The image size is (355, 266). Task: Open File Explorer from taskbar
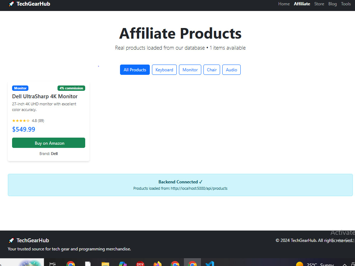click(105, 264)
